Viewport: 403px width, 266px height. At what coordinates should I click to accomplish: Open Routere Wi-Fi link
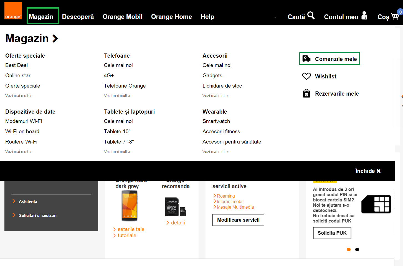coord(21,142)
